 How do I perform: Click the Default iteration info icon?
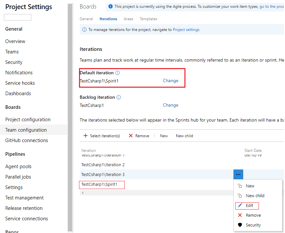[118, 73]
